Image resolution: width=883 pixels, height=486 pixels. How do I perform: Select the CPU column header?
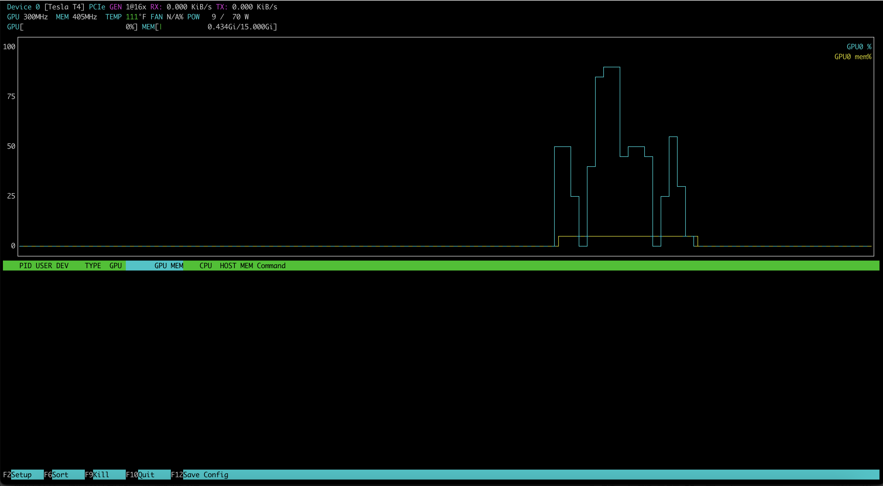[206, 266]
